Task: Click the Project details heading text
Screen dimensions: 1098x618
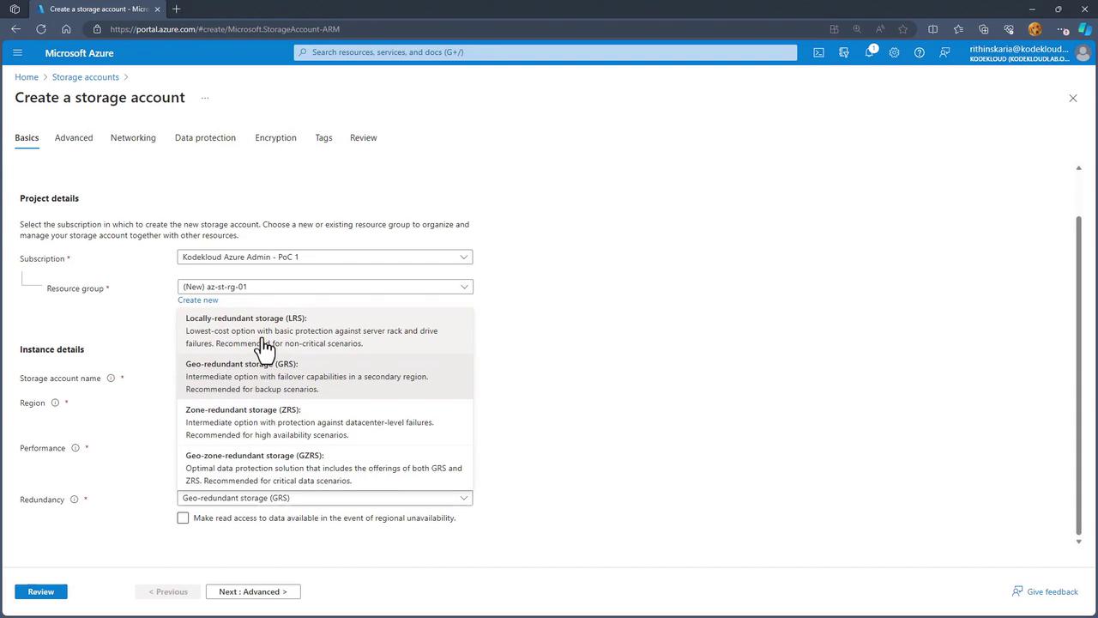Action: coord(49,198)
